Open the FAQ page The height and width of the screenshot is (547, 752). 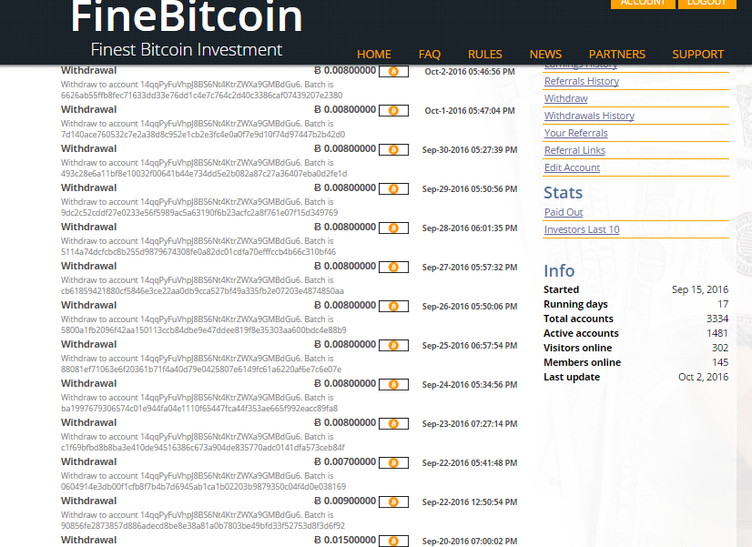pyautogui.click(x=429, y=55)
